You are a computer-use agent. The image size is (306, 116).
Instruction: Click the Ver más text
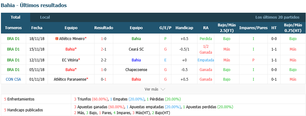point(151,89)
